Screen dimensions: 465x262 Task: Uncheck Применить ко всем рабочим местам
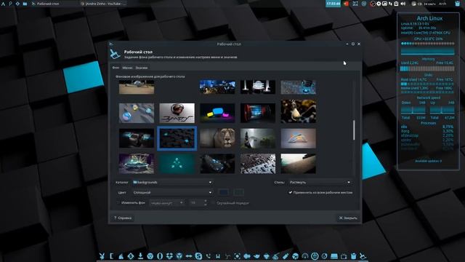tap(291, 192)
